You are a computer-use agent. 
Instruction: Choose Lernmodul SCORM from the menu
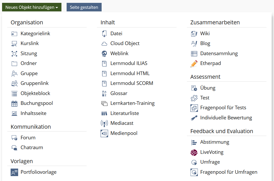pyautogui.click(x=131, y=83)
